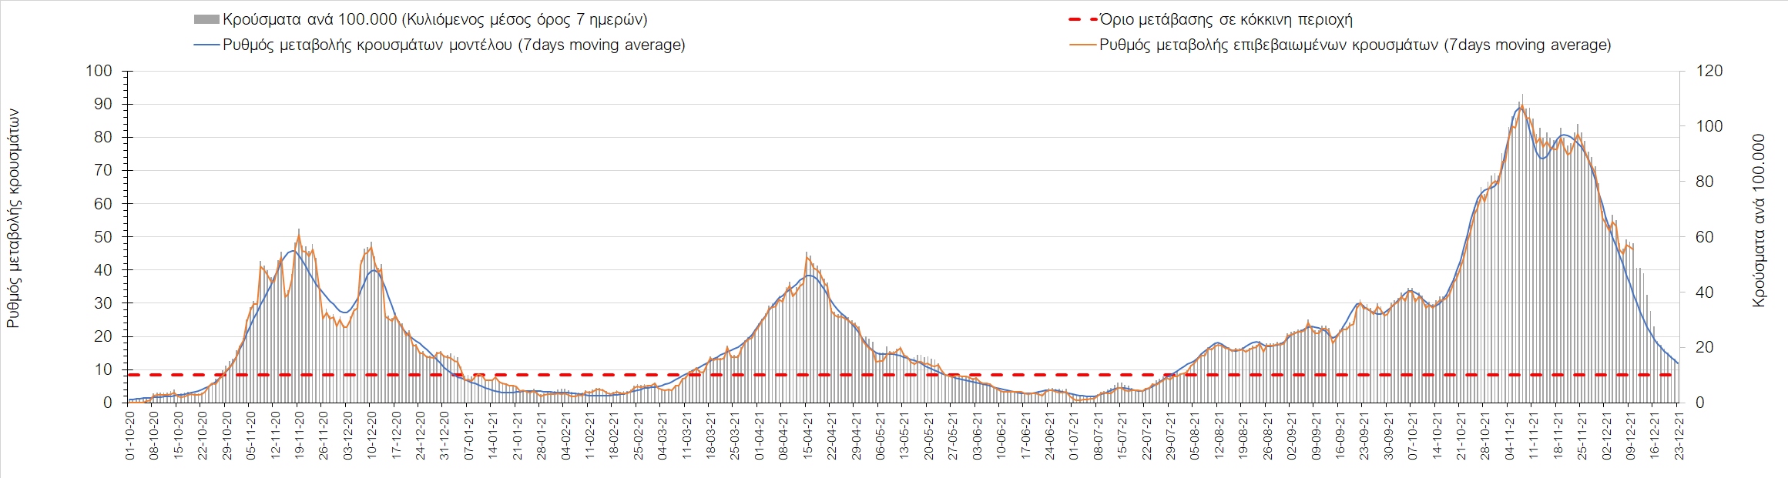Click the 50 tick label on the left axis
Image resolution: width=1788 pixels, height=478 pixels.
[x=102, y=237]
